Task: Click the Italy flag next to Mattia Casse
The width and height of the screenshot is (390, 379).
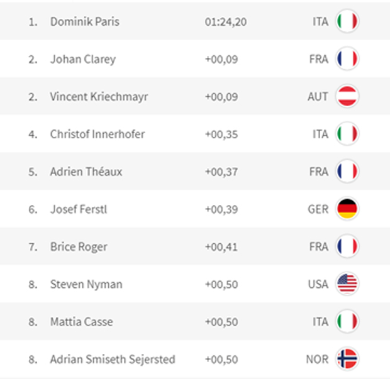Action: 347,321
